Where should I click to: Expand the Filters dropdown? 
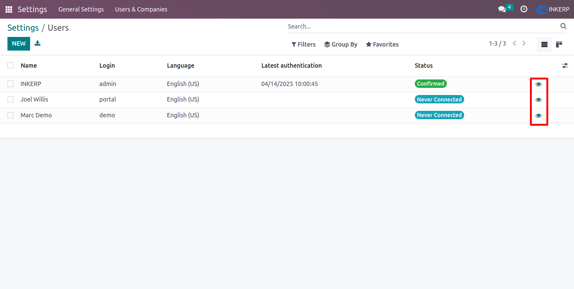pyautogui.click(x=303, y=44)
